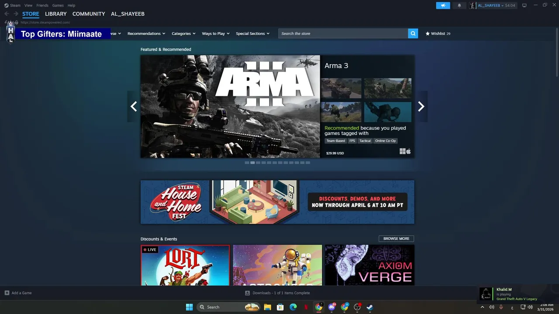Image resolution: width=559 pixels, height=314 pixels.
Task: Click the microphone icon in system tray
Action: click(501, 307)
